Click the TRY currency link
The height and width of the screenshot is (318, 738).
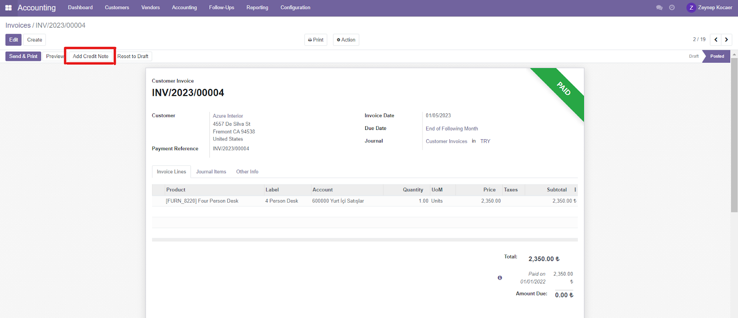pos(485,141)
